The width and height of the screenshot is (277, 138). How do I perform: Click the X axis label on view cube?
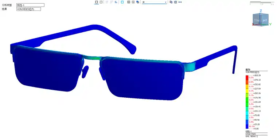253,24
